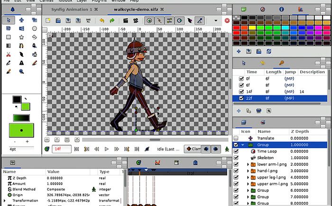Select the Star tool

22,37
